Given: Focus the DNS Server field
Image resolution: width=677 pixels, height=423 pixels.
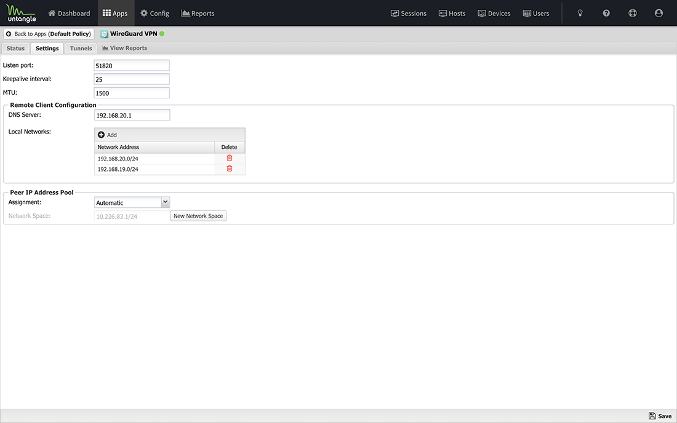Looking at the screenshot, I should 132,115.
